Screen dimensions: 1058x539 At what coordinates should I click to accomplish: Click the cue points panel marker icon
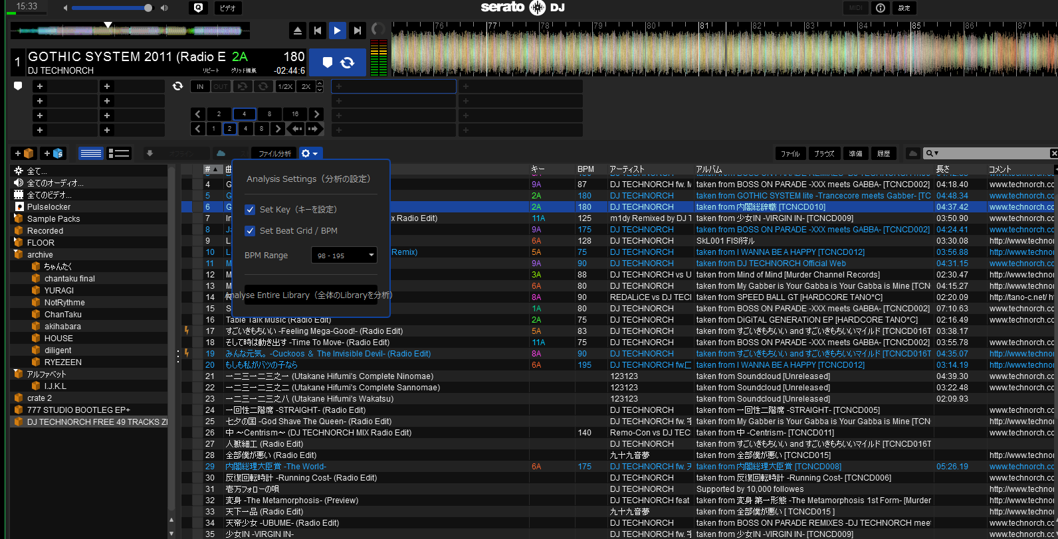[18, 86]
